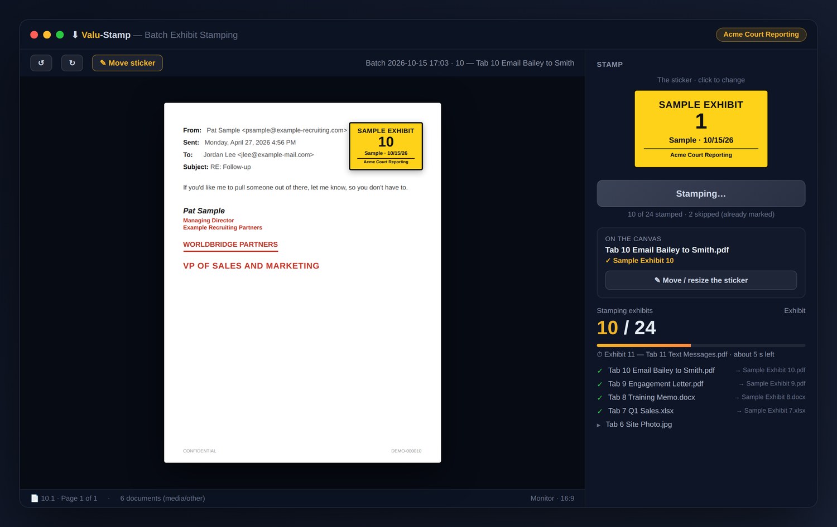Image resolution: width=837 pixels, height=527 pixels.
Task: Click the Sample Exhibit 8.docx output name
Action: point(773,397)
